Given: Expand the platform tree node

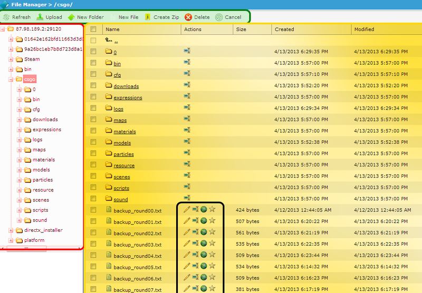Looking at the screenshot, I should point(11,240).
